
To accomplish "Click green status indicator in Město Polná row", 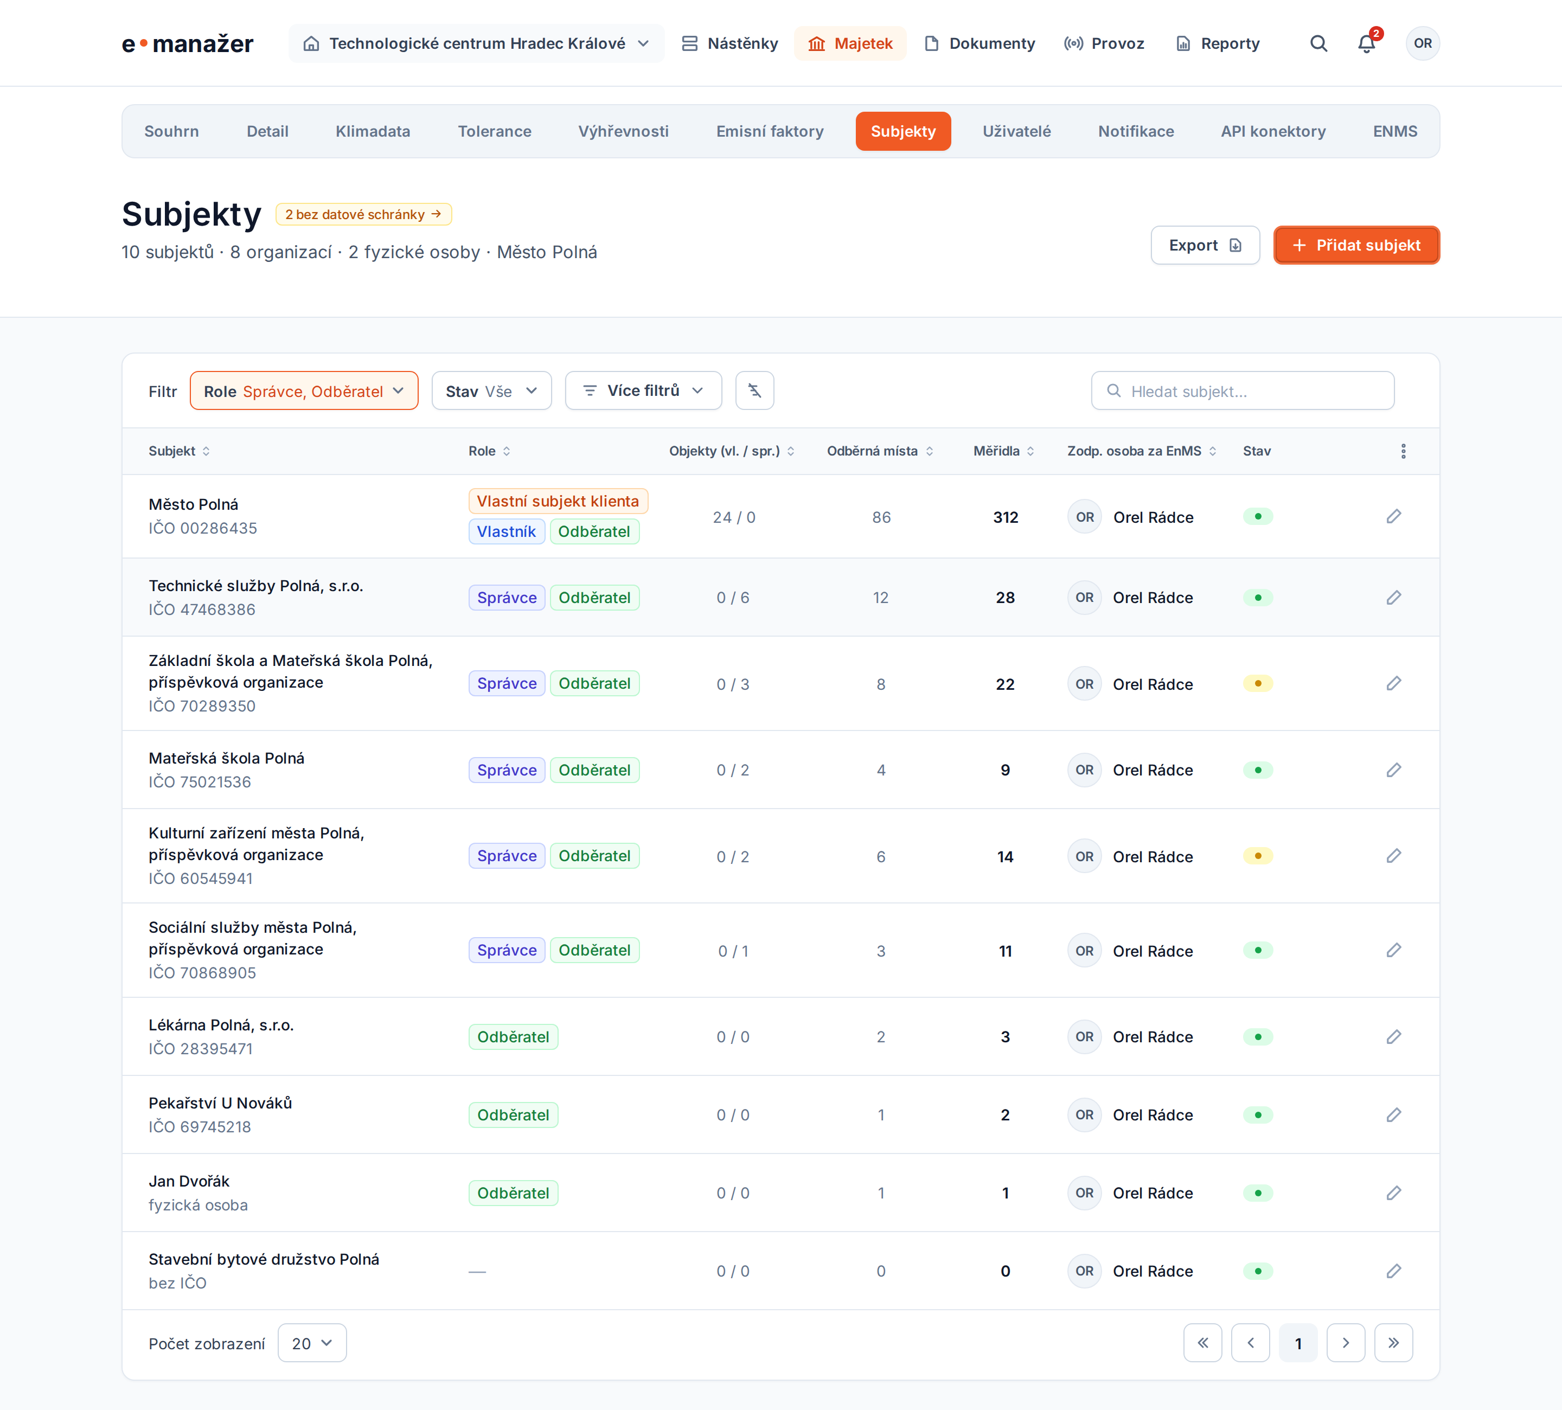I will 1258,517.
